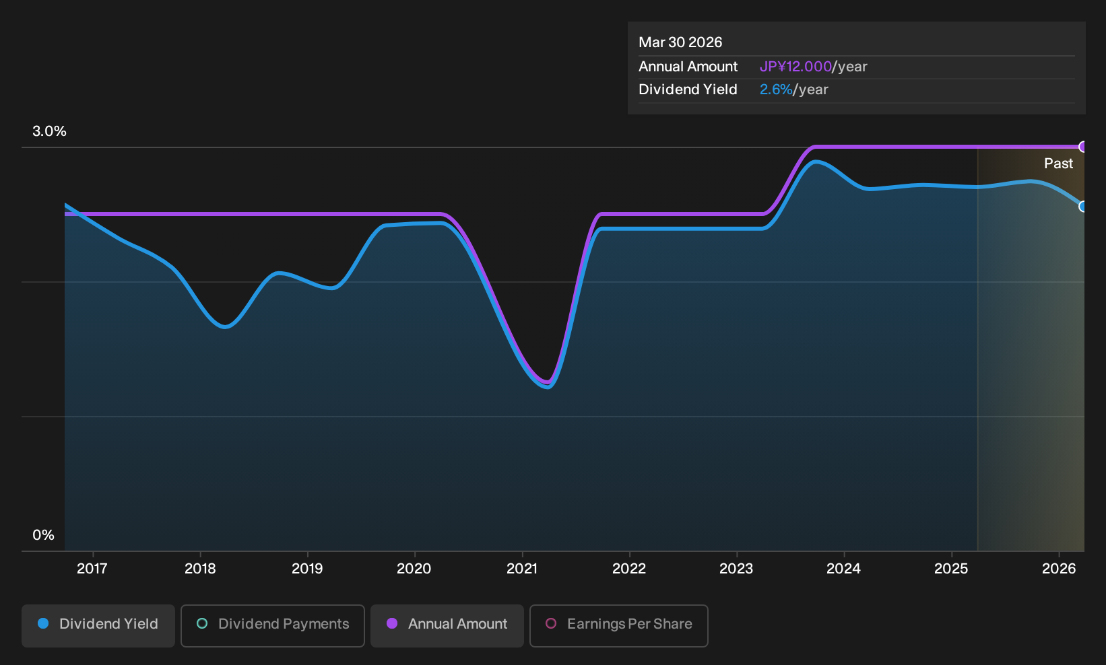Show the Earnings Per Share series
Screen dimensions: 1106x665
[619, 625]
